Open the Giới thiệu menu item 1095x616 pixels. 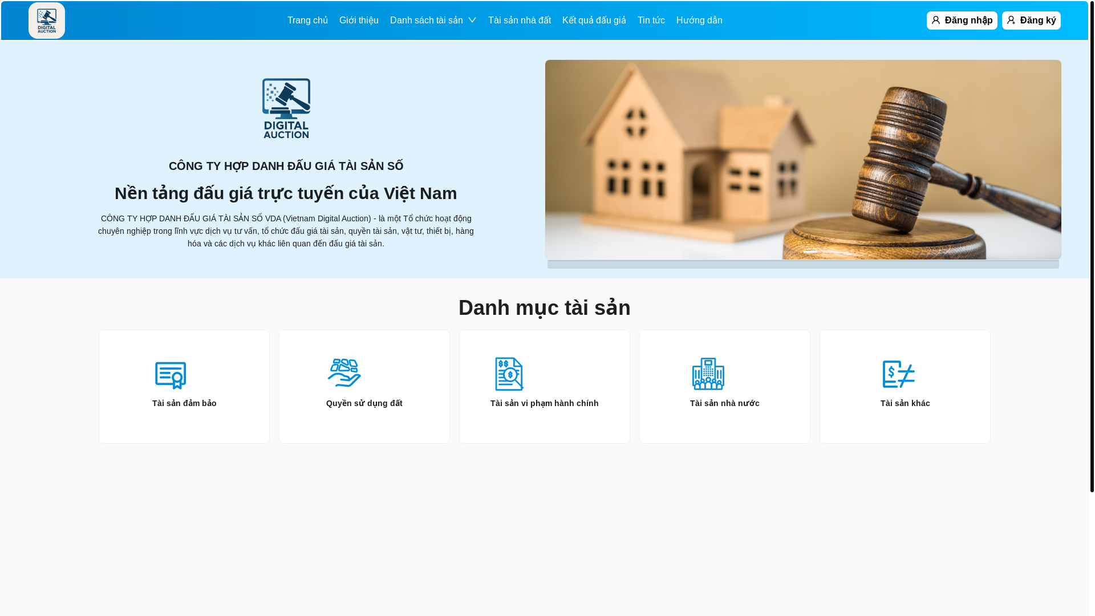(x=359, y=21)
